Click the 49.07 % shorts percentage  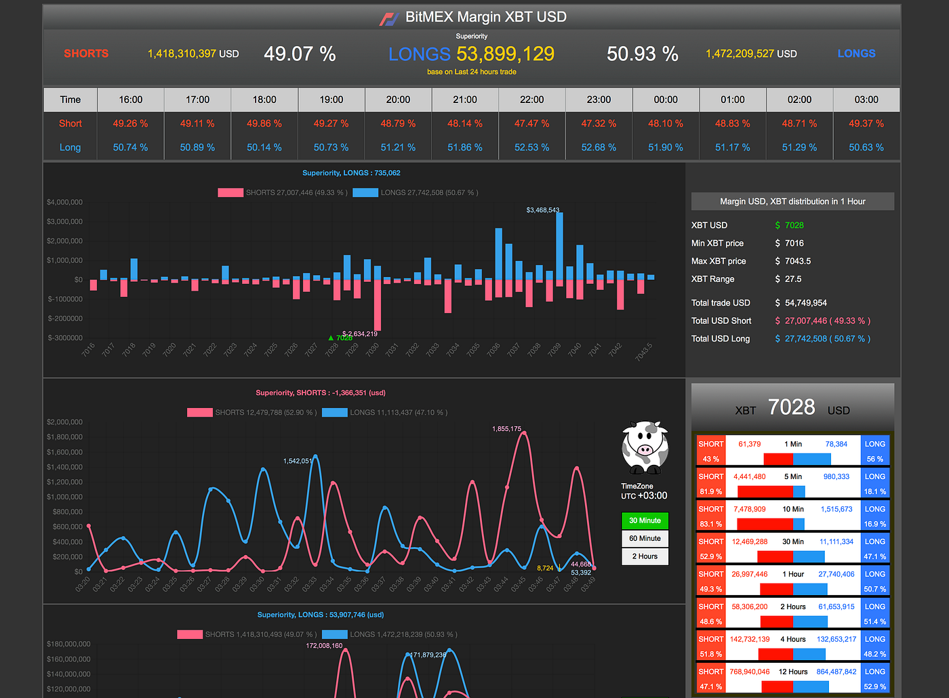[300, 54]
